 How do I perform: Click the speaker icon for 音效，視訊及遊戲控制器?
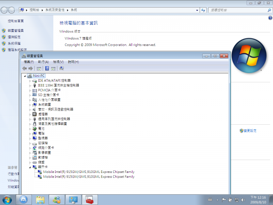click(x=35, y=109)
